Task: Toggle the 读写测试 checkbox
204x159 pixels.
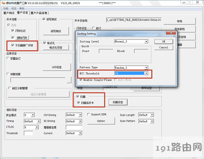Action: click(44, 19)
